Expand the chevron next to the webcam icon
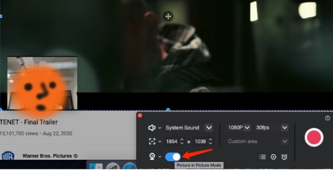This screenshot has width=333, height=170. (x=160, y=157)
